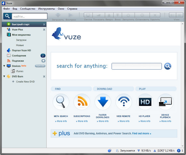Click the Остановить stop icon
186x155 pixels.
click(x=142, y=15)
